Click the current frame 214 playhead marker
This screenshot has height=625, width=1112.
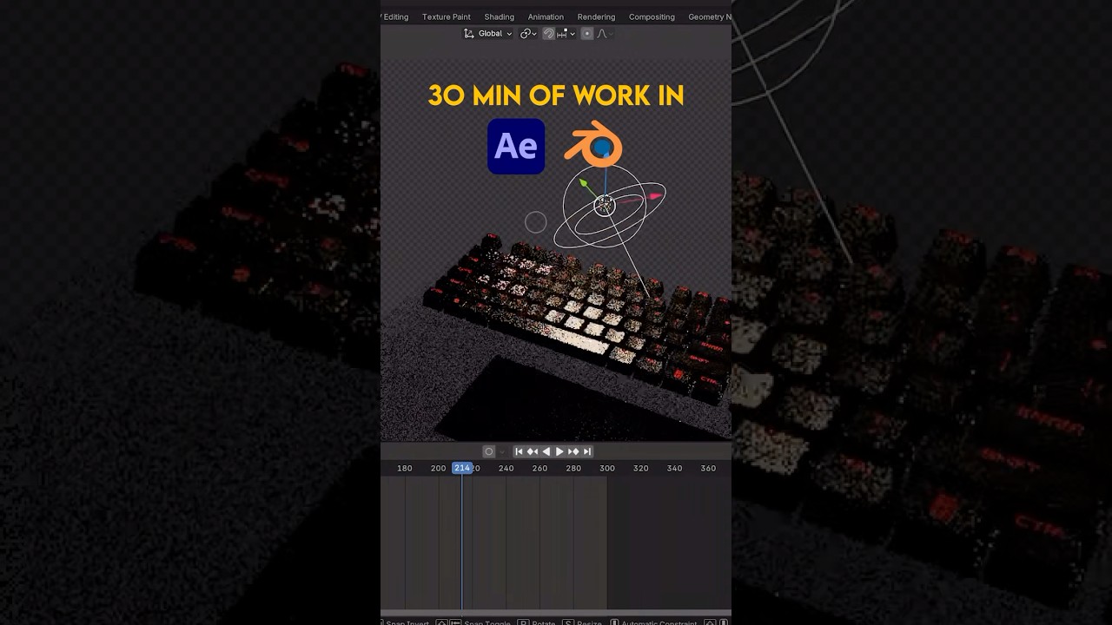pyautogui.click(x=462, y=468)
